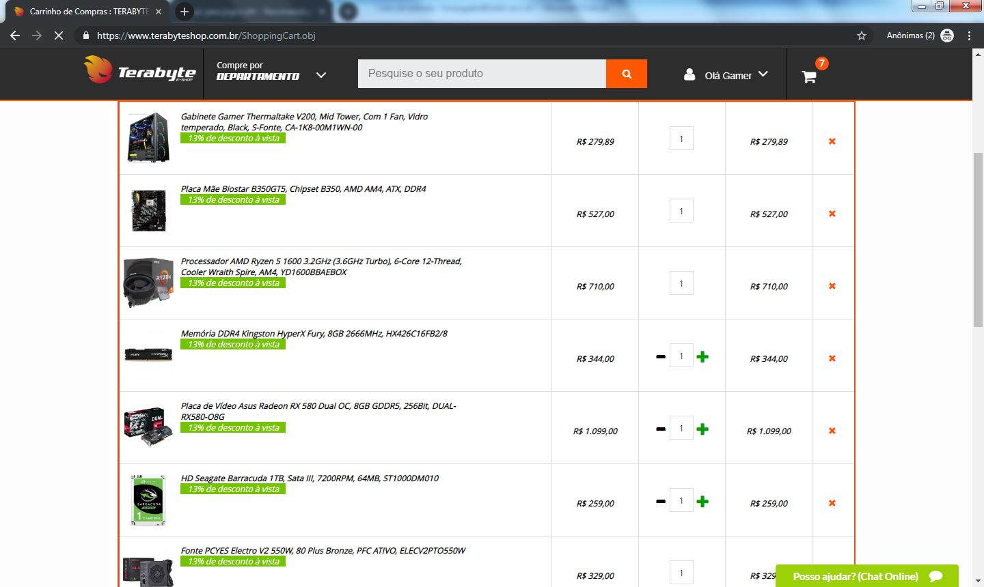Viewport: 984px width, 587px height.
Task: Open a new browser tab with plus
Action: [184, 12]
